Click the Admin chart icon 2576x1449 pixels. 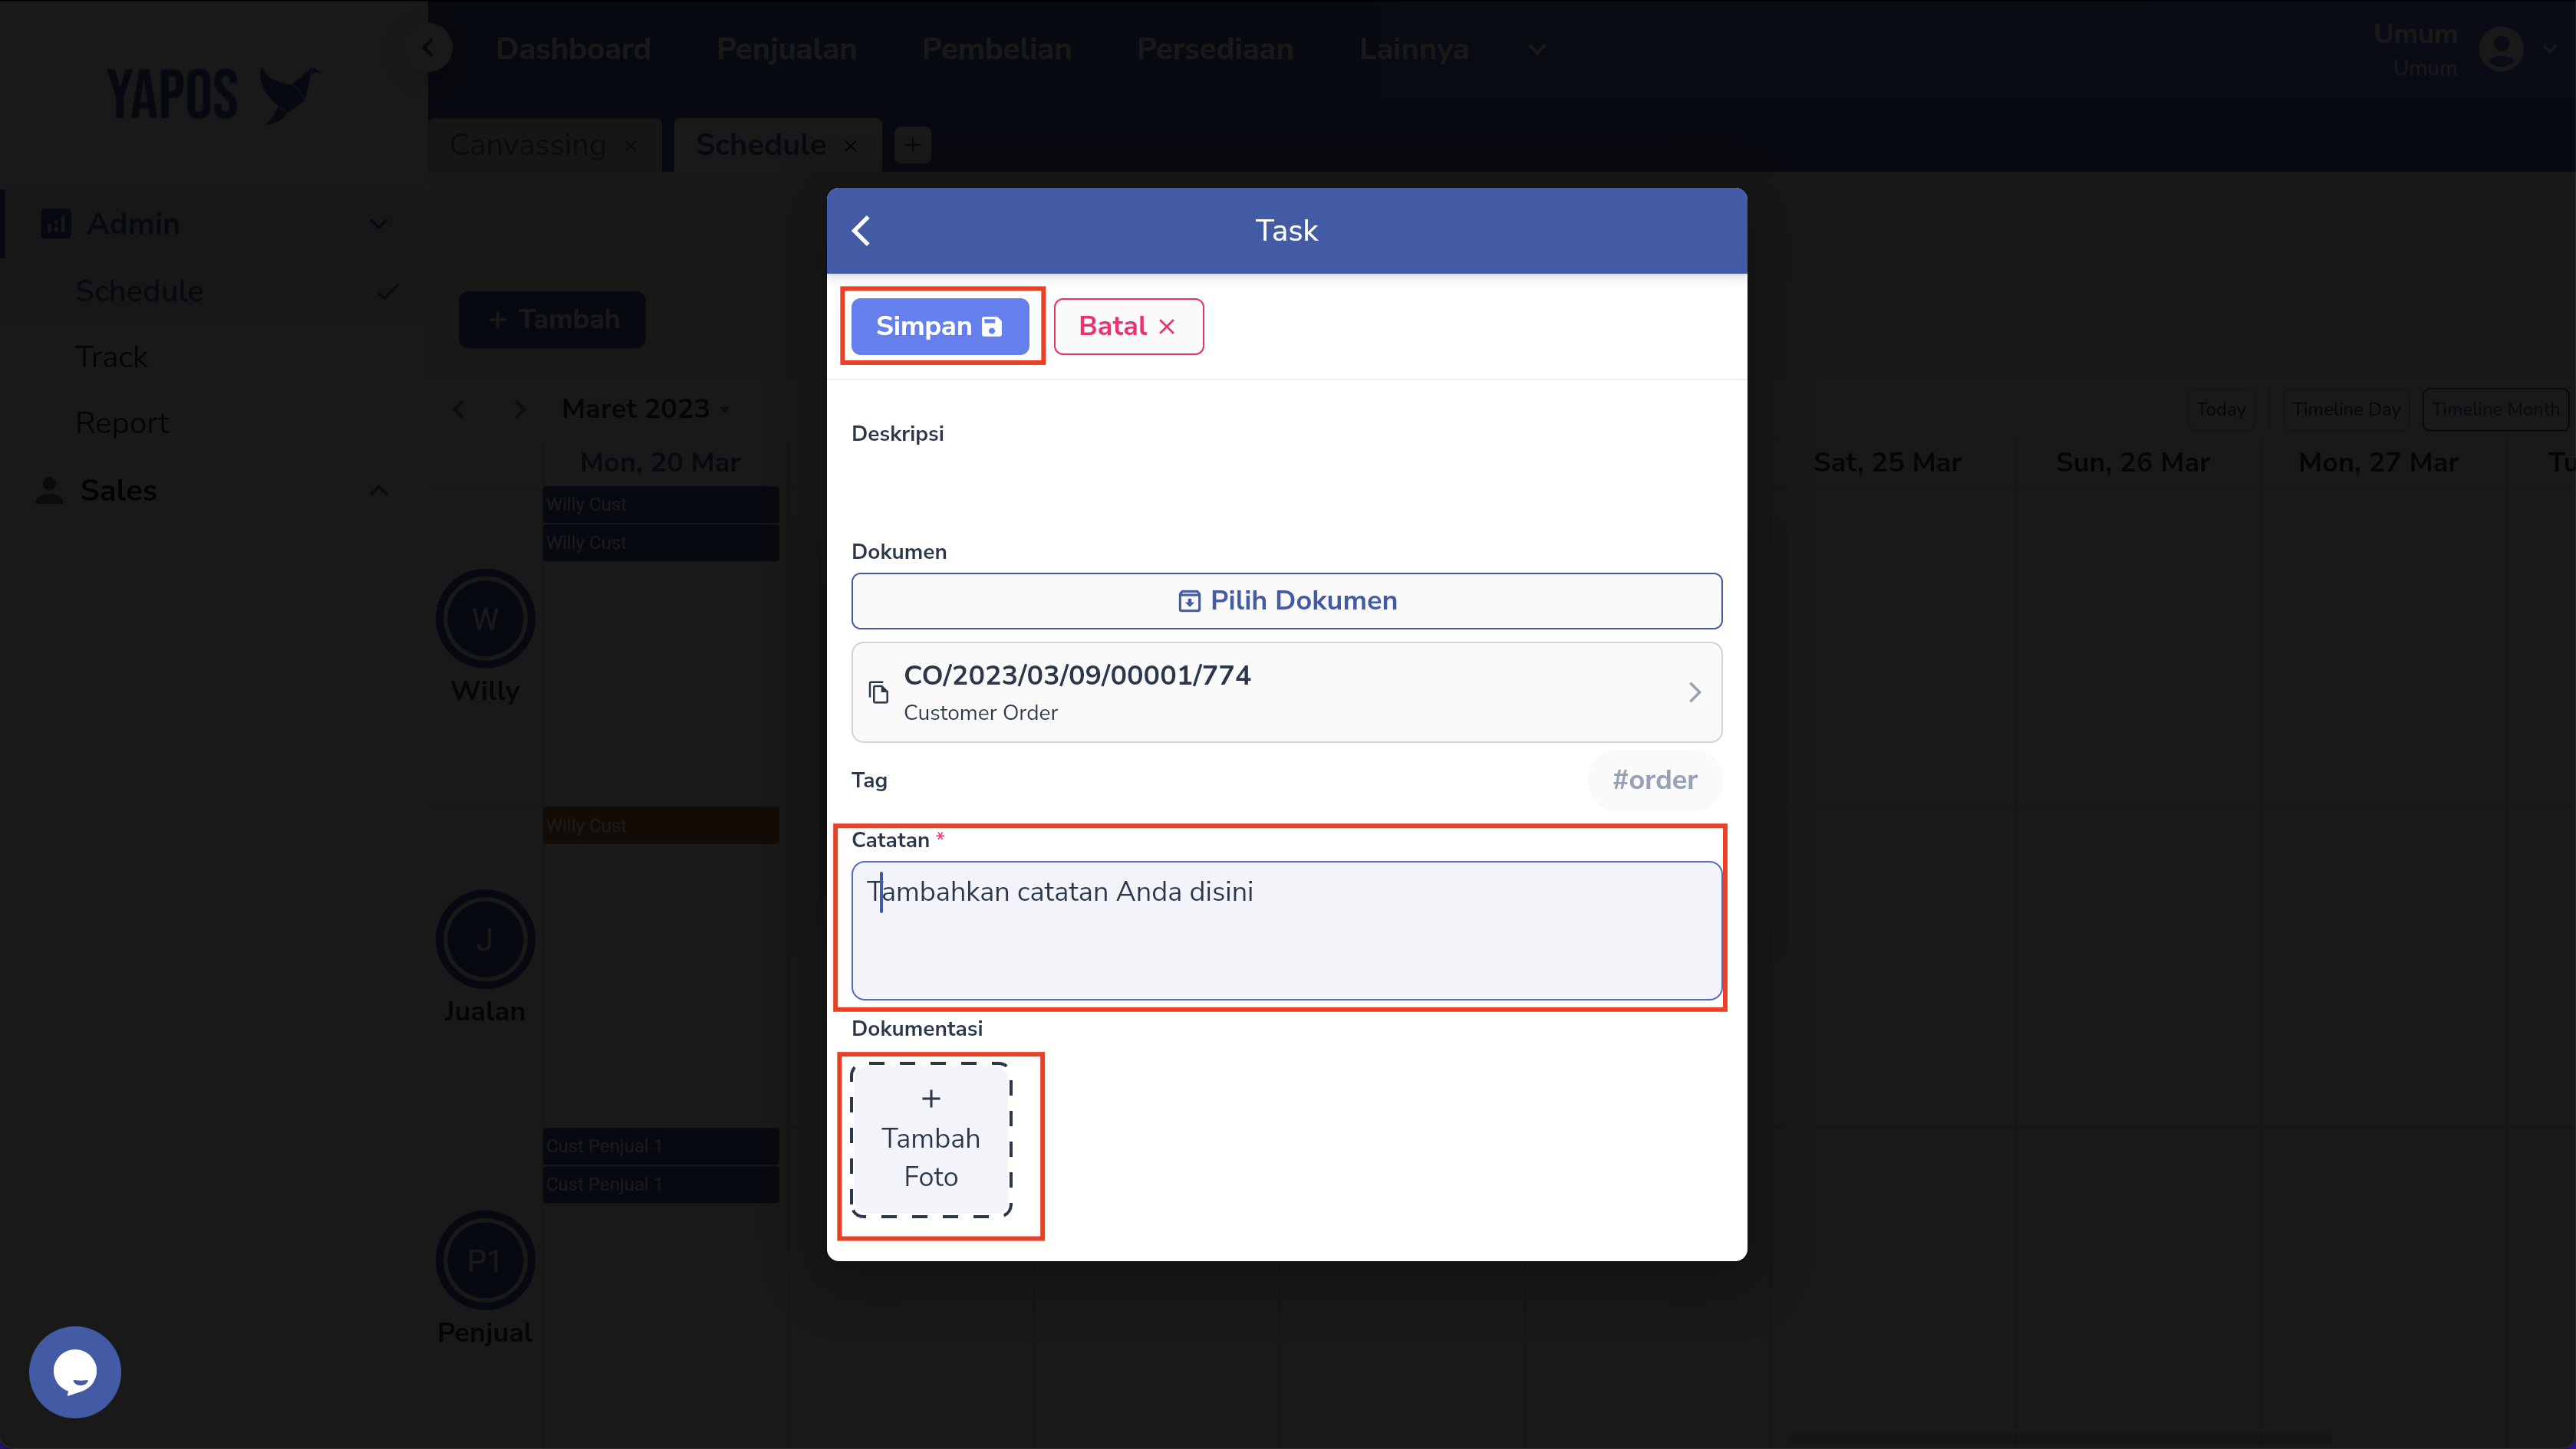[55, 224]
